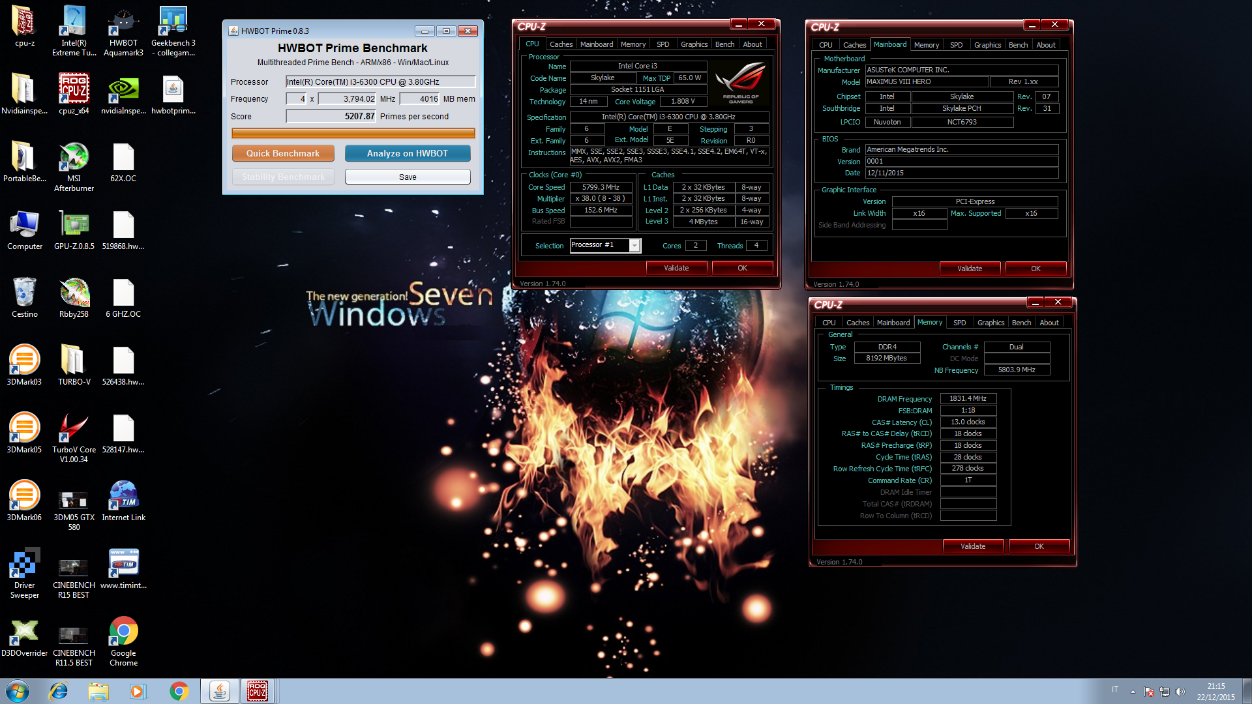
Task: Open 519868.hw file on desktop
Action: click(x=123, y=229)
